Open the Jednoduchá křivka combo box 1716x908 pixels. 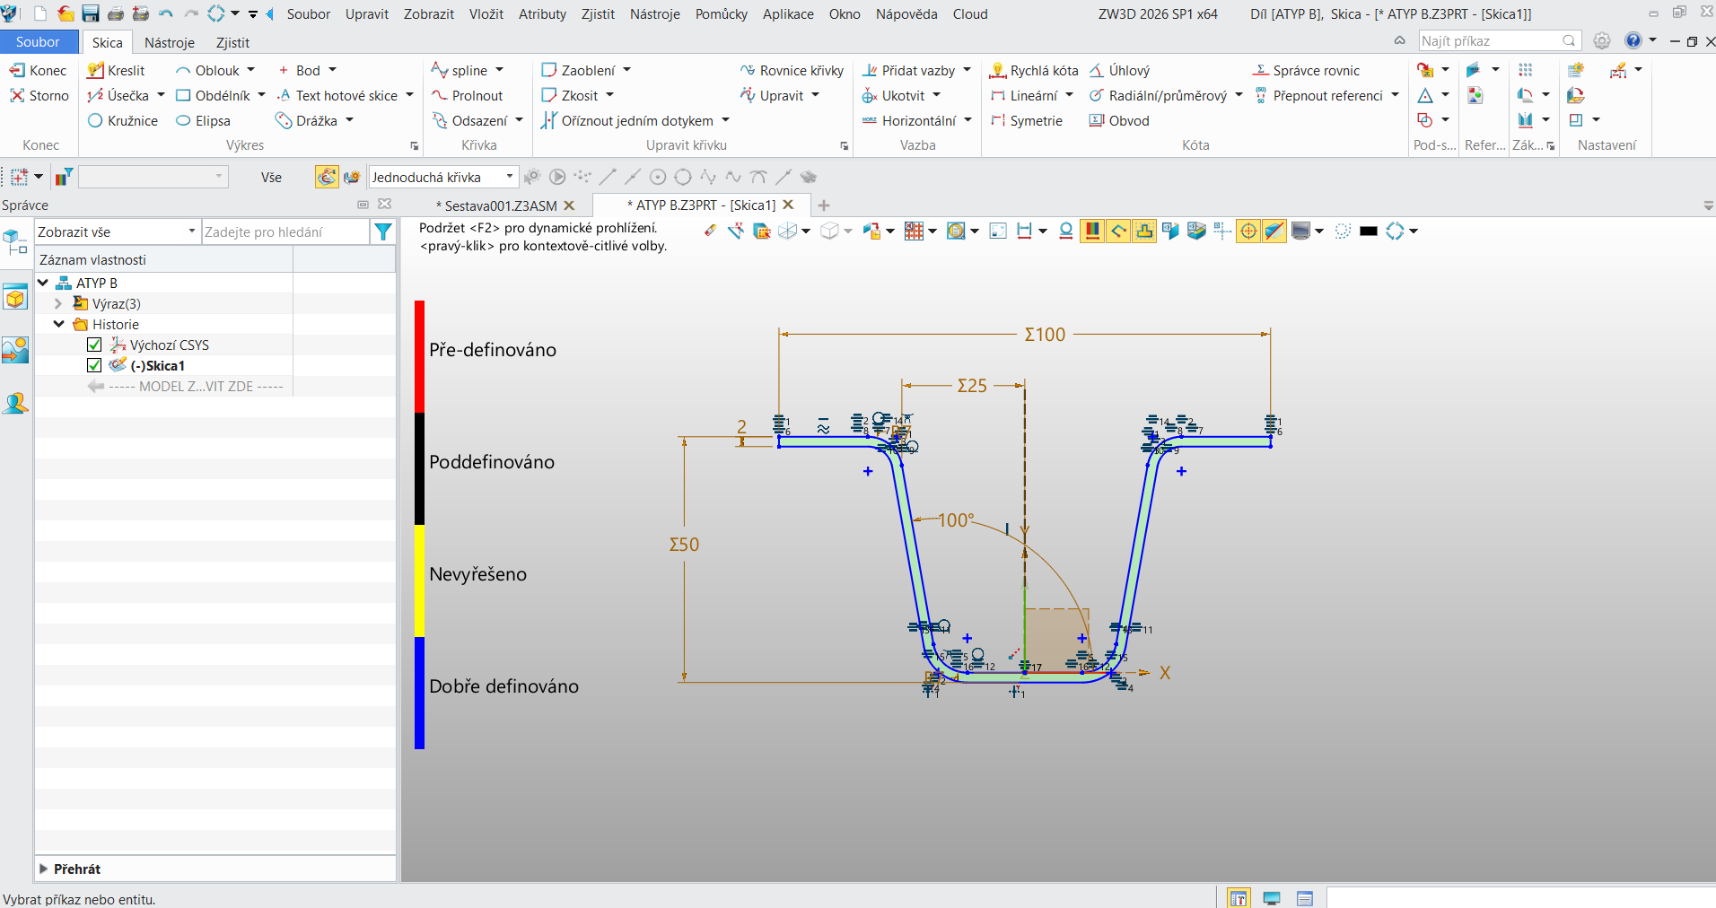(x=444, y=177)
